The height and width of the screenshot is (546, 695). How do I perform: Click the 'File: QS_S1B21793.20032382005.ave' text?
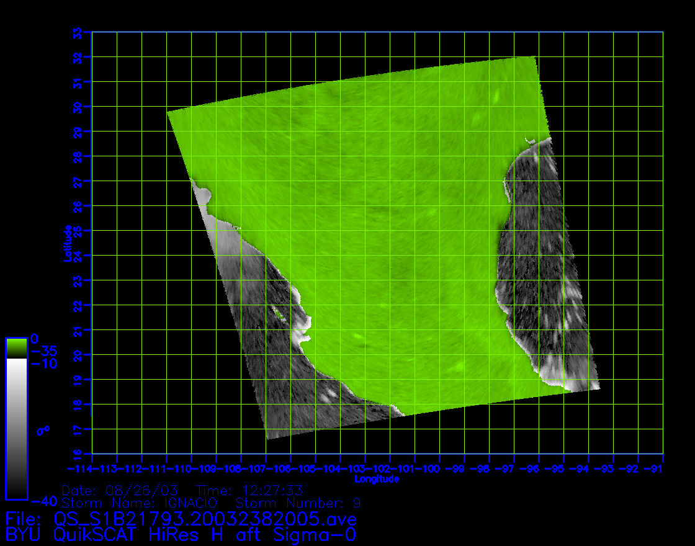181,519
